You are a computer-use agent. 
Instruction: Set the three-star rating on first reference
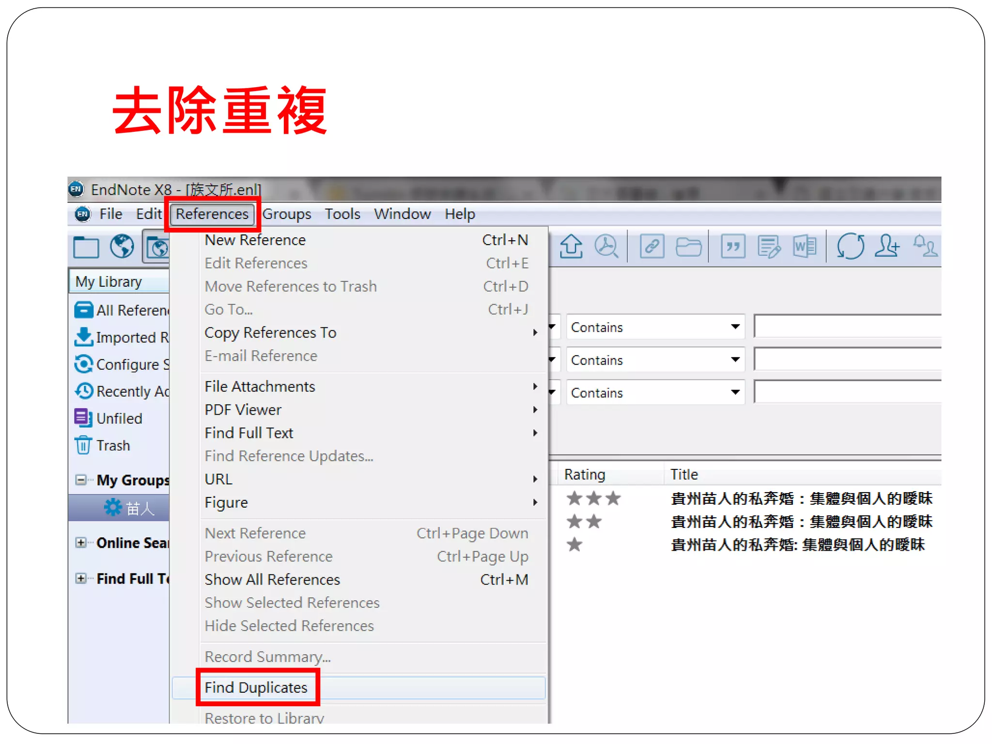613,498
